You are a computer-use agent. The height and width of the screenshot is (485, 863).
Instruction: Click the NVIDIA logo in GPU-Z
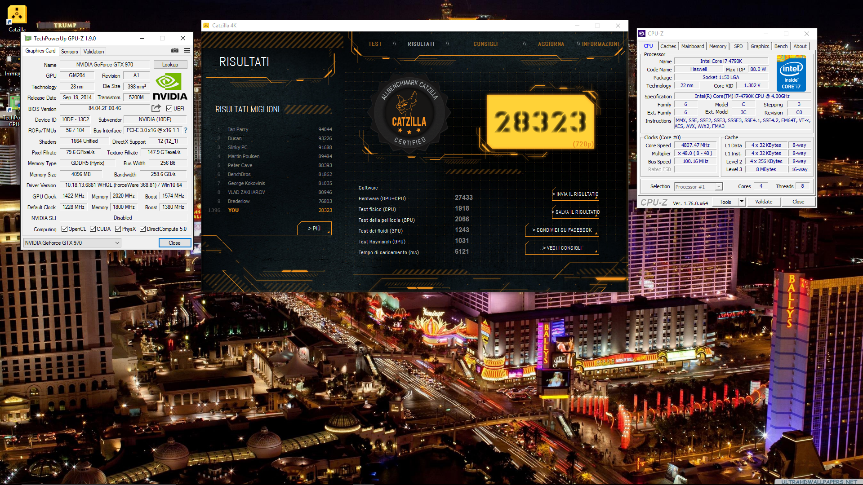pos(170,87)
